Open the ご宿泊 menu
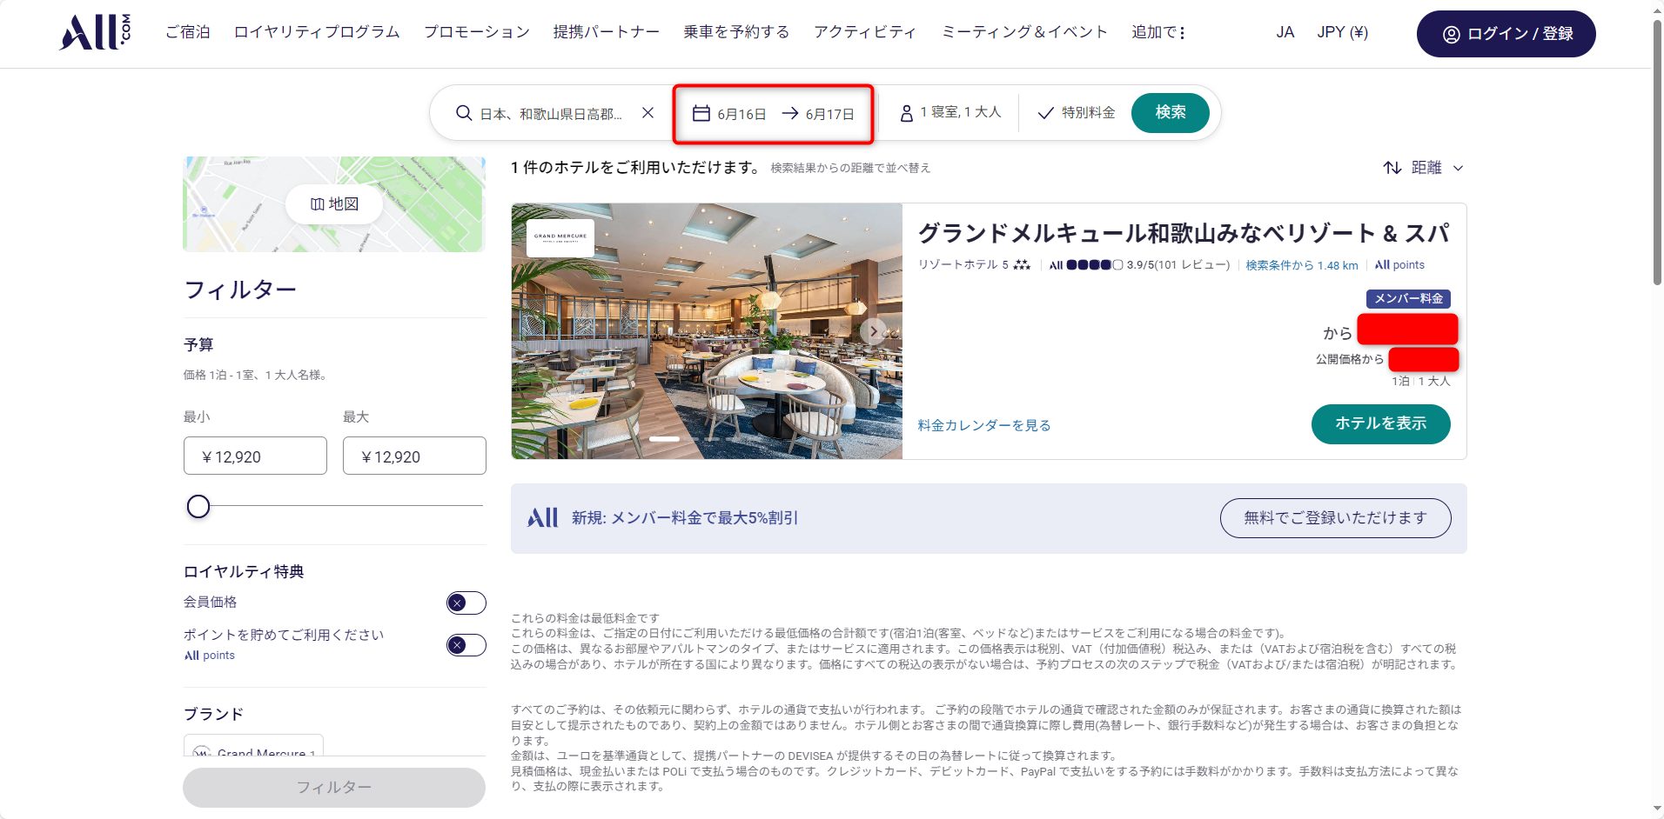Screen dimensions: 1664x819 click(x=188, y=32)
